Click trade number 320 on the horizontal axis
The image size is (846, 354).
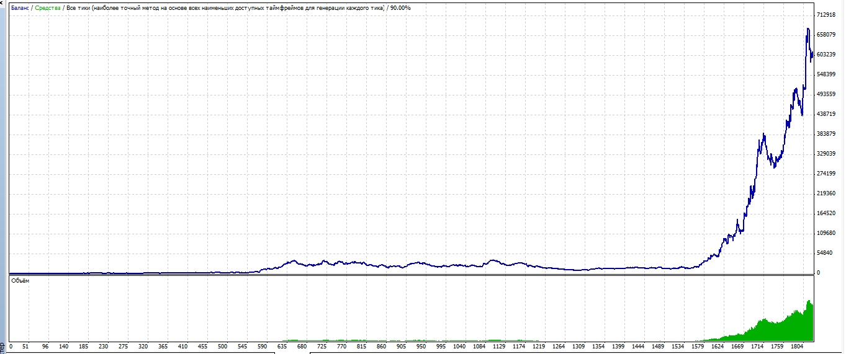(x=143, y=347)
